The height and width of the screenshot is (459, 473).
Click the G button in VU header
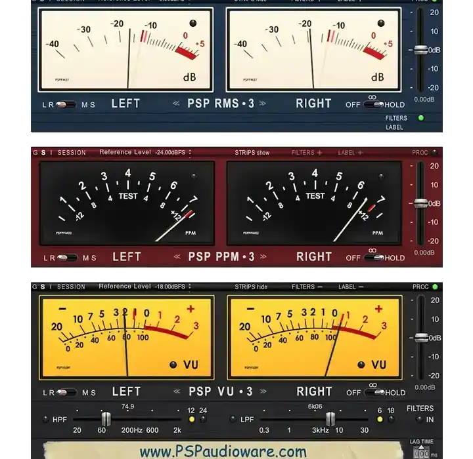pyautogui.click(x=35, y=287)
